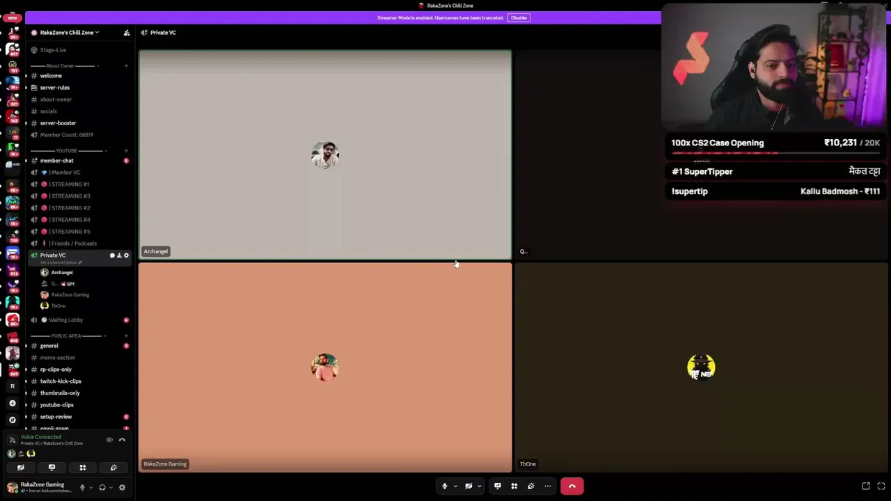Select TbOne's video tile
Viewport: 891px width, 501px height.
tap(701, 367)
